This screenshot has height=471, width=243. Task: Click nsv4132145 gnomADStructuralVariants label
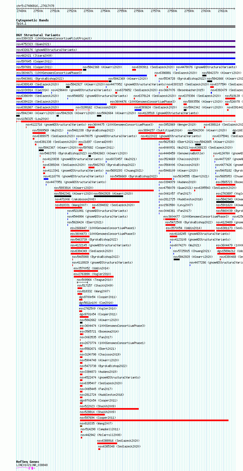pyautogui.click(x=101, y=245)
